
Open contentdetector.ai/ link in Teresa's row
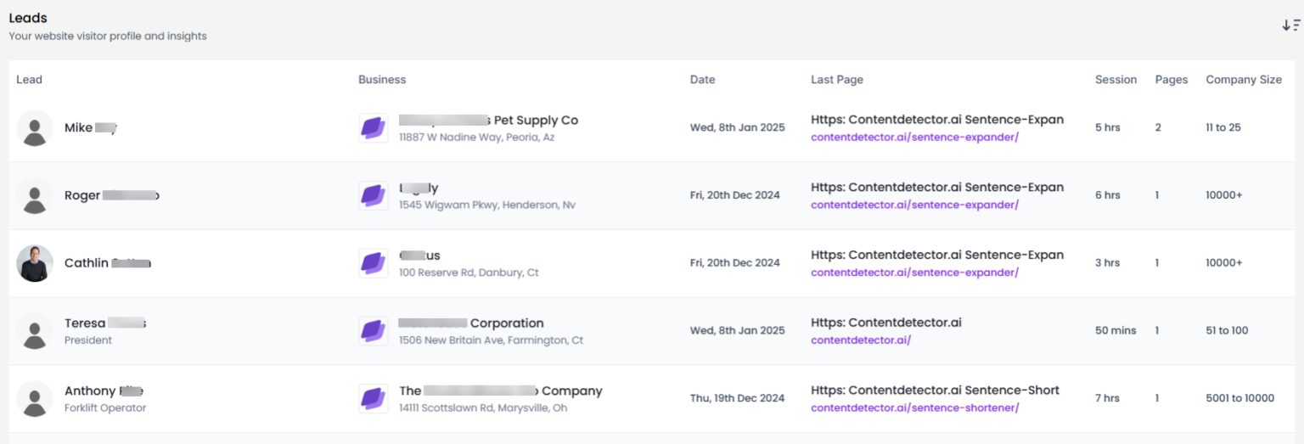pyautogui.click(x=861, y=340)
